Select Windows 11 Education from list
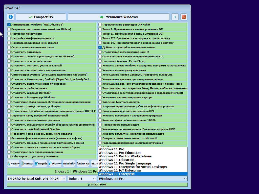This screenshot has height=194, width=259. (143, 160)
